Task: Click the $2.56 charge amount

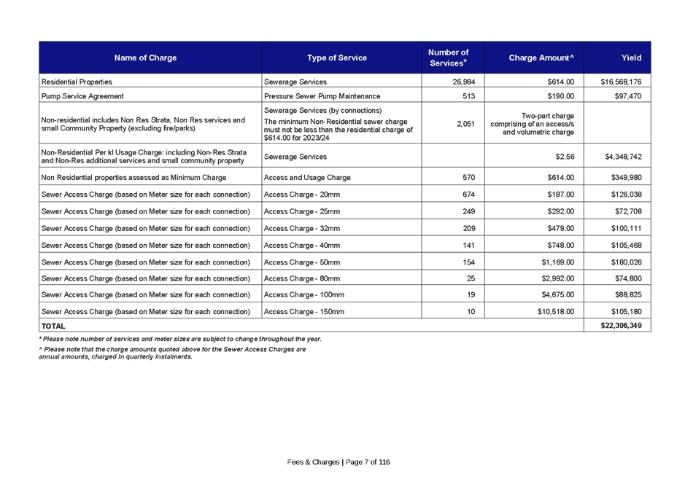Action: point(565,157)
